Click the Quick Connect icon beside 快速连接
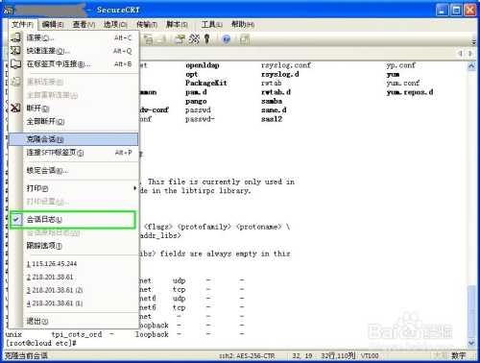 (x=15, y=51)
